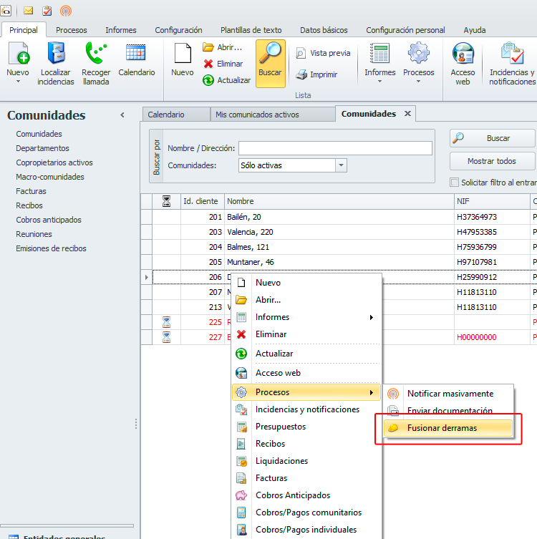Screen dimensions: 537x539
Task: Click Incidencias y notificaciones ribbon icon
Action: tap(512, 55)
